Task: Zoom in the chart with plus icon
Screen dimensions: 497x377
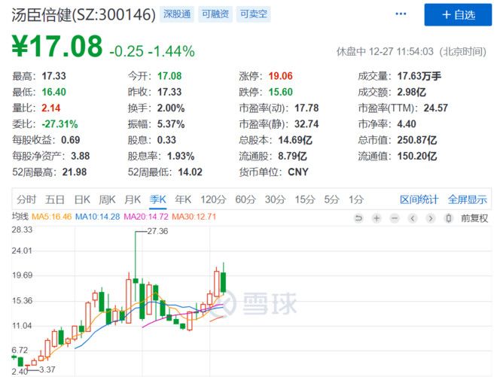Action: click(x=377, y=218)
